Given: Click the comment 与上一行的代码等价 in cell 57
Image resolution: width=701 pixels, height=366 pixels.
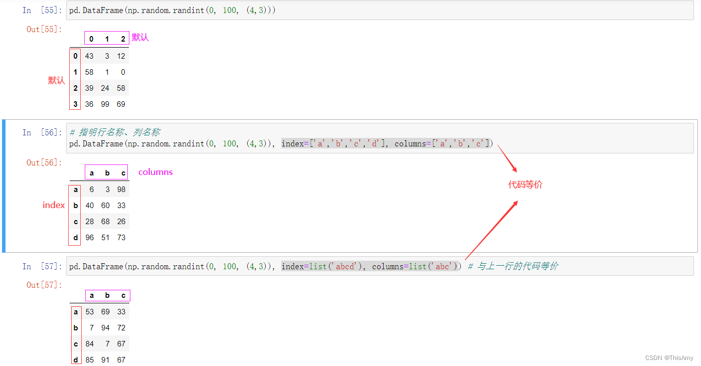Looking at the screenshot, I should pyautogui.click(x=512, y=266).
